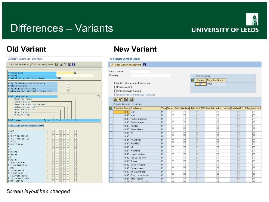Click the filter funnel icon in Variant Attributes toolbar
269x202 pixels.
120,100
